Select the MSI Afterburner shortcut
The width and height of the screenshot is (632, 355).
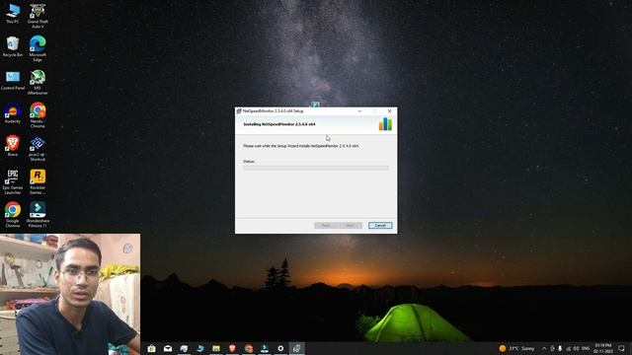38,82
